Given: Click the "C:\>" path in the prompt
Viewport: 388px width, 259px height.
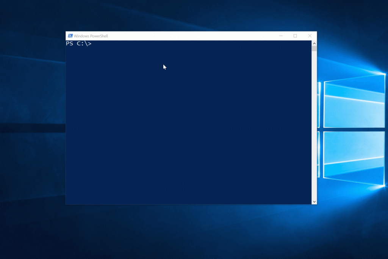Looking at the screenshot, I should [x=84, y=44].
